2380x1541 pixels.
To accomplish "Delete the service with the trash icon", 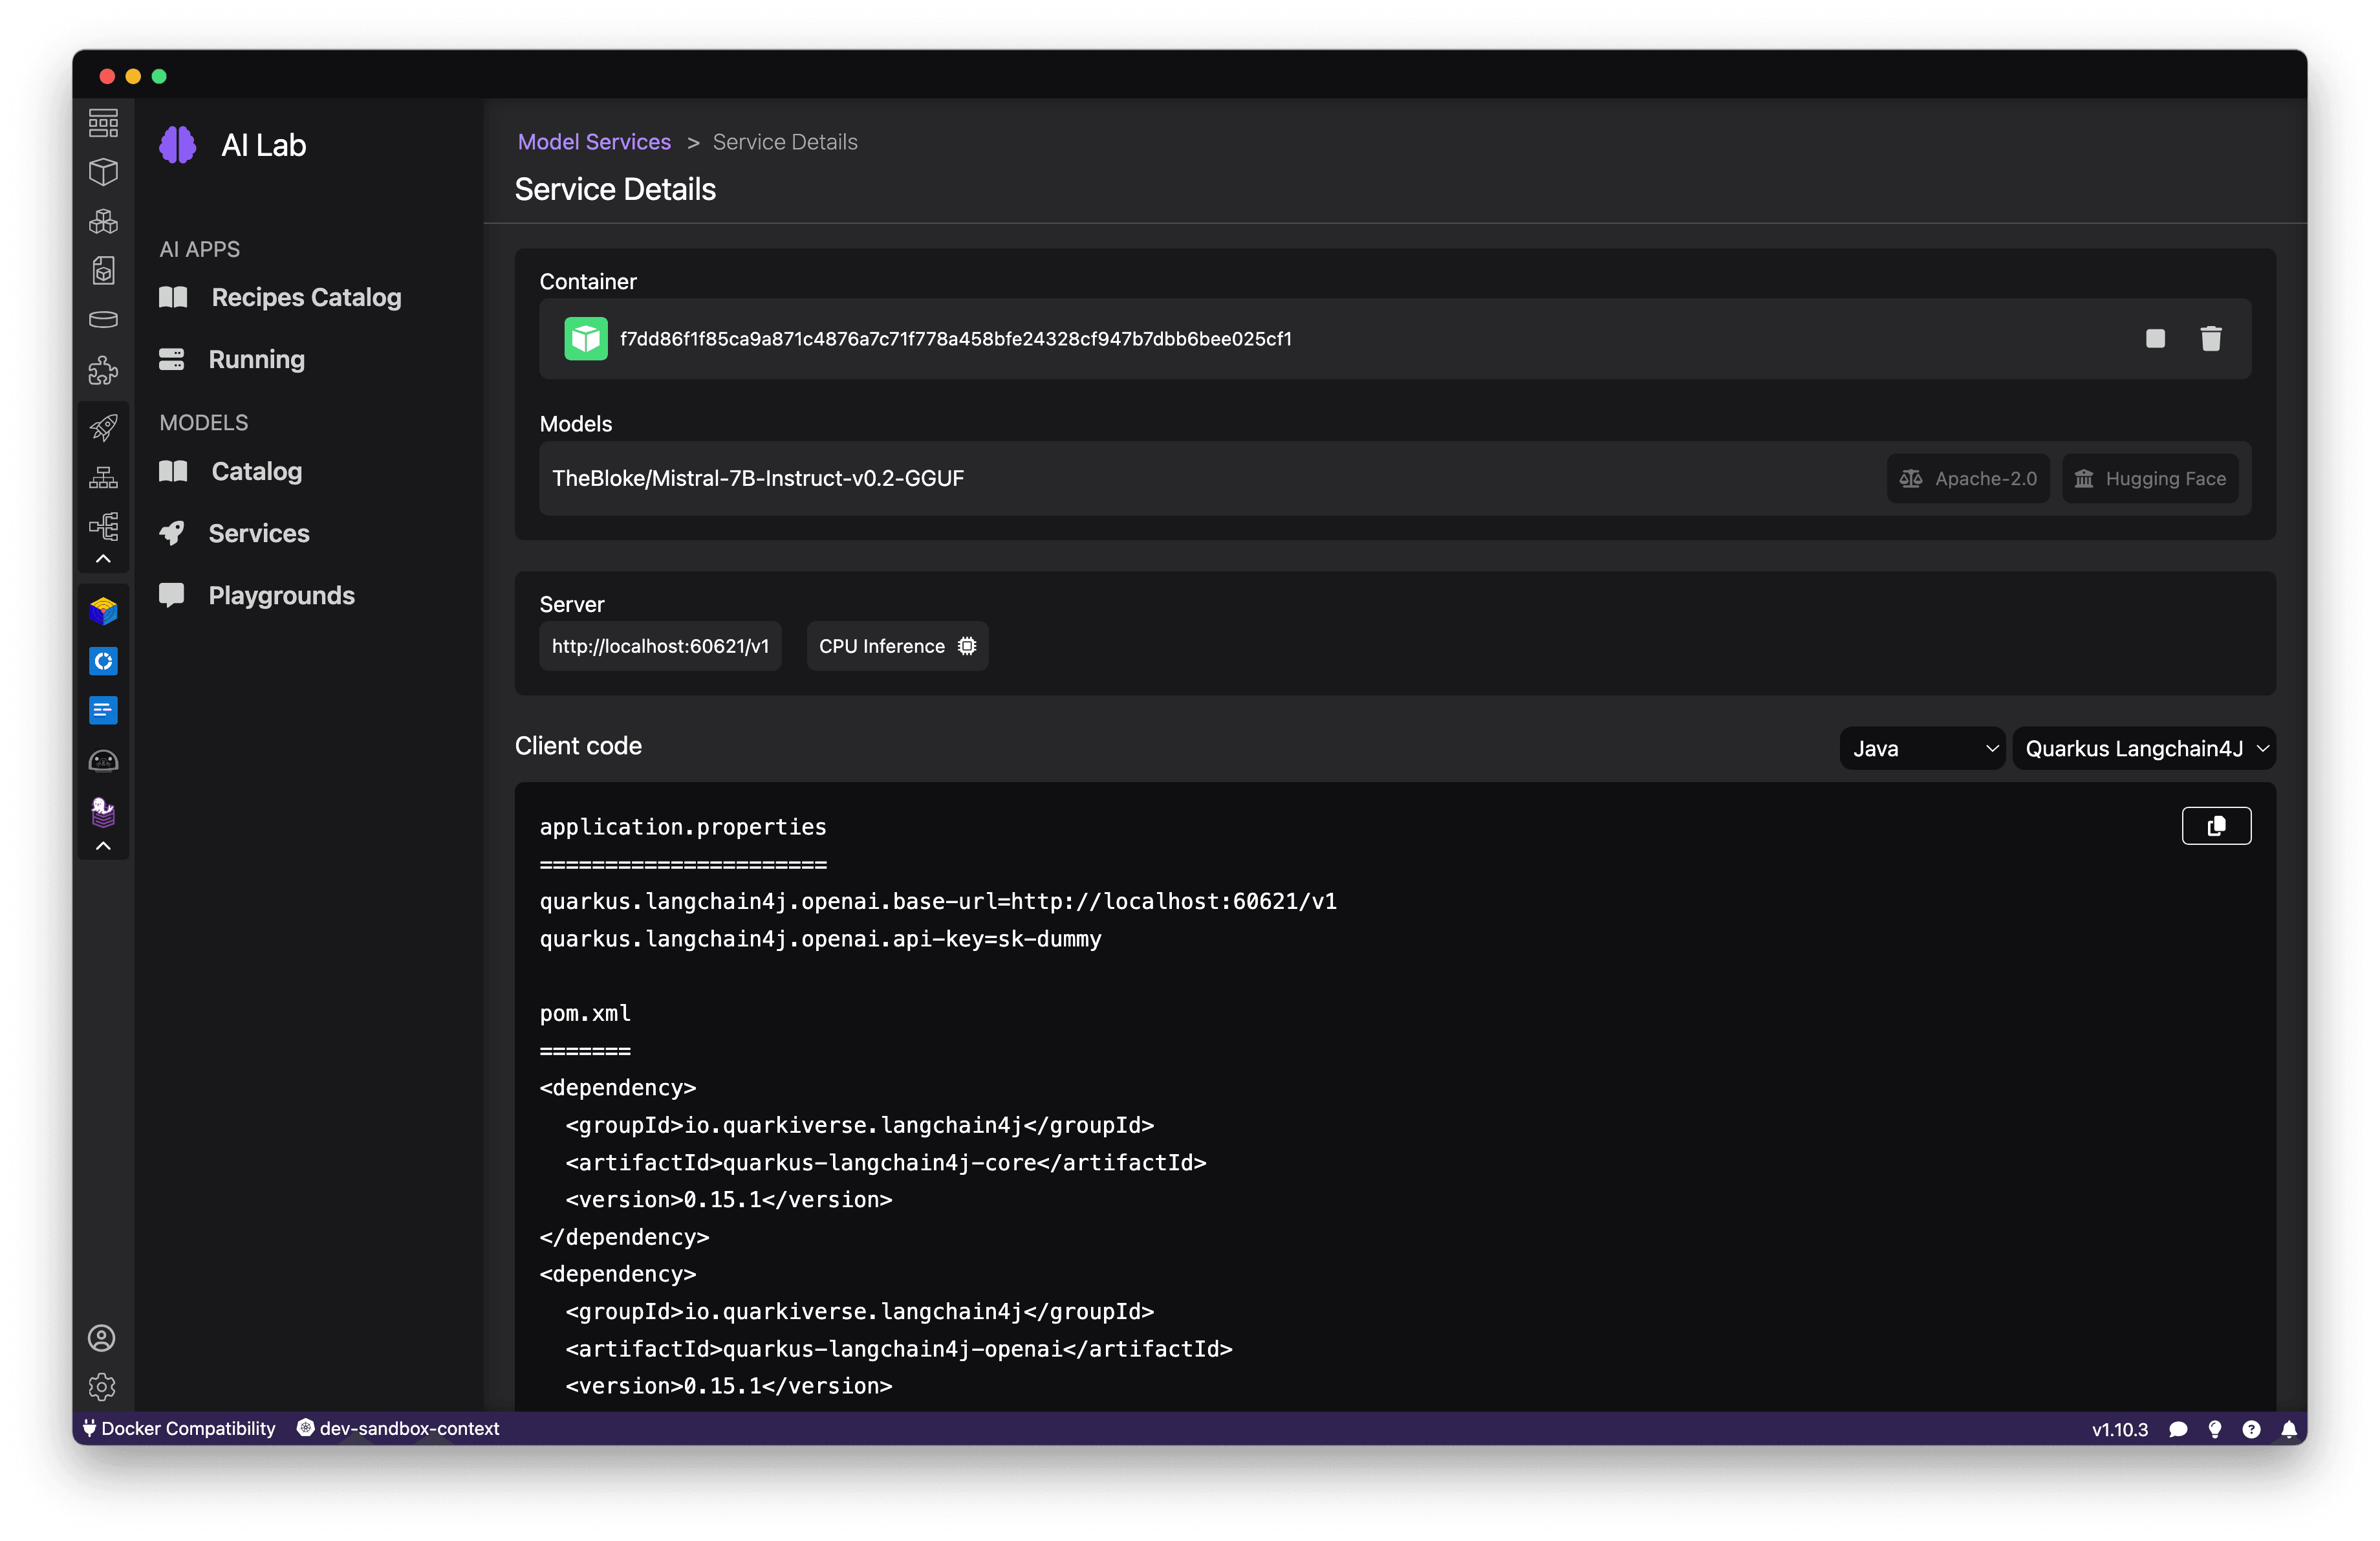I will (x=2211, y=339).
